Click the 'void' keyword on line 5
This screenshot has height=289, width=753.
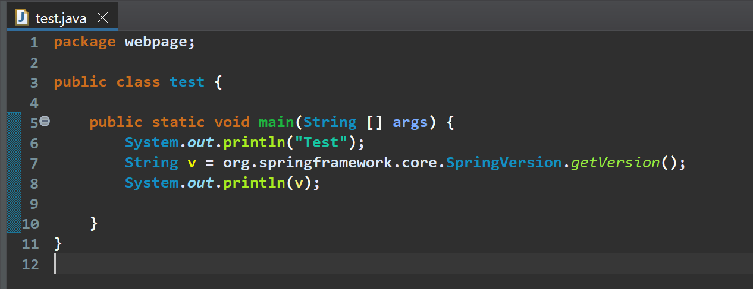tap(231, 122)
